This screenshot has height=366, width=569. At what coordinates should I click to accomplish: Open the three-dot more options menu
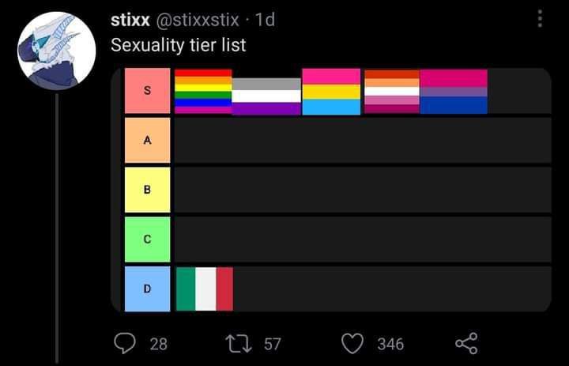click(x=540, y=19)
